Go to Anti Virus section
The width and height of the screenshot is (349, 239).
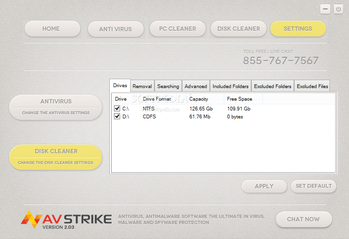(x=115, y=29)
